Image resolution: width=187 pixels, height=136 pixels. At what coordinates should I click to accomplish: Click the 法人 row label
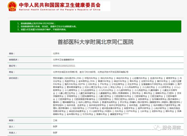11,126
